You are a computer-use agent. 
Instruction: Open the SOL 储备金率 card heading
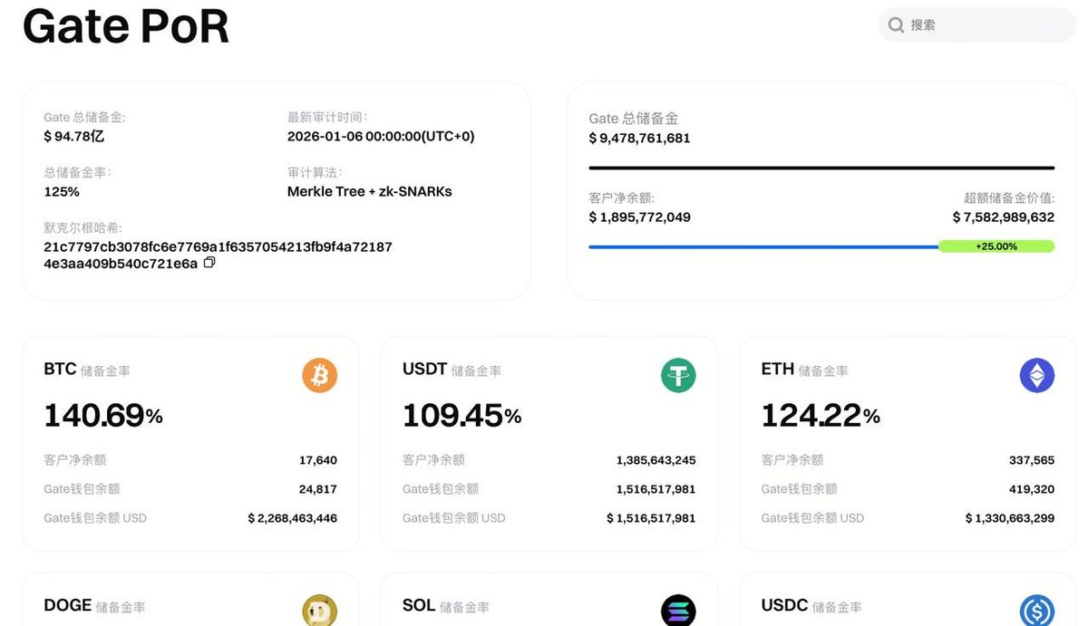[446, 605]
